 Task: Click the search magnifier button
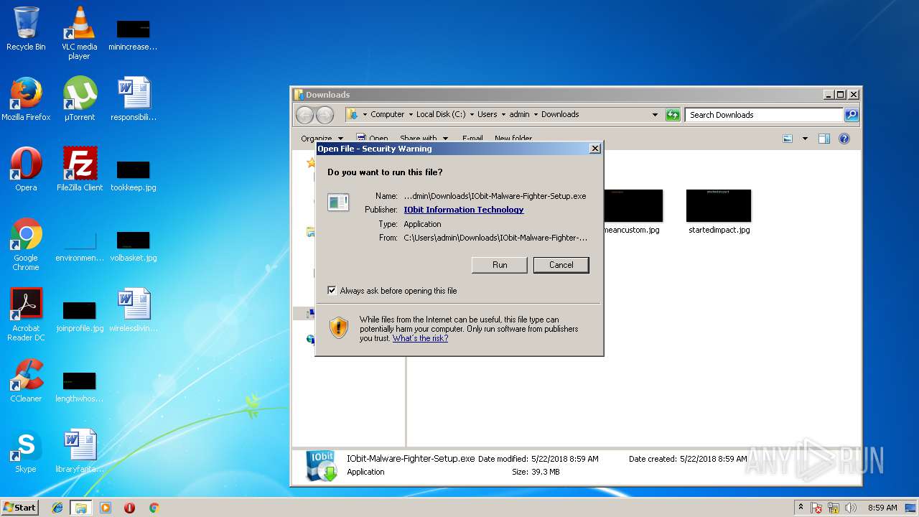coord(851,115)
